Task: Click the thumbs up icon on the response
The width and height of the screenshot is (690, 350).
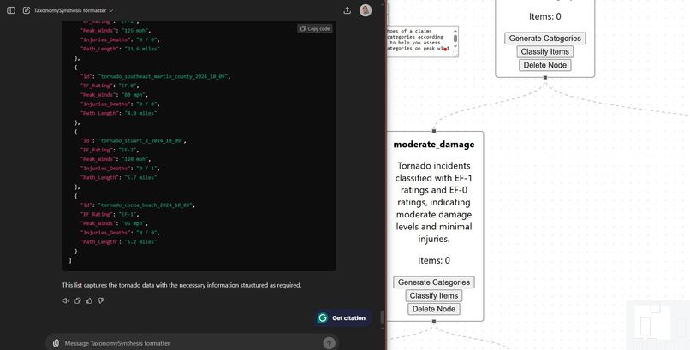Action: 89,300
